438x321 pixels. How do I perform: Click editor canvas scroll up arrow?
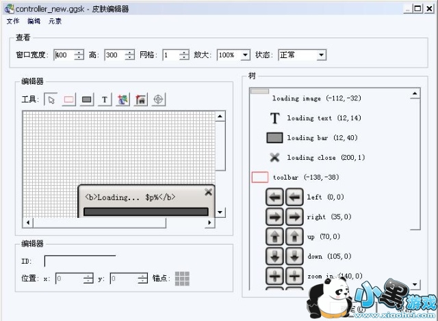pos(220,116)
